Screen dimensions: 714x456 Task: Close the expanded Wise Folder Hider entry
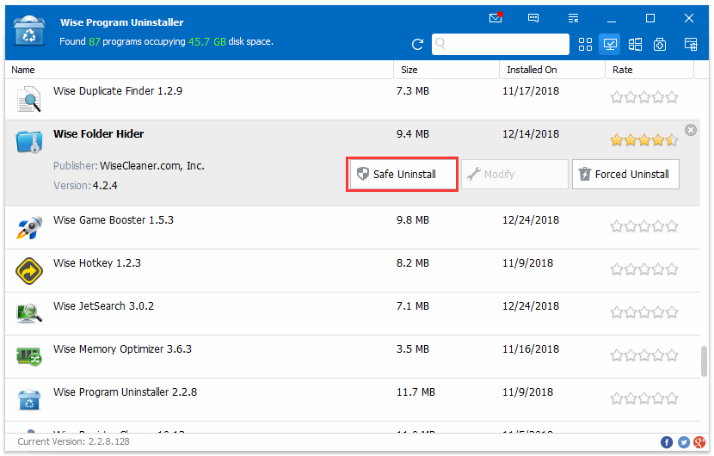tap(690, 130)
